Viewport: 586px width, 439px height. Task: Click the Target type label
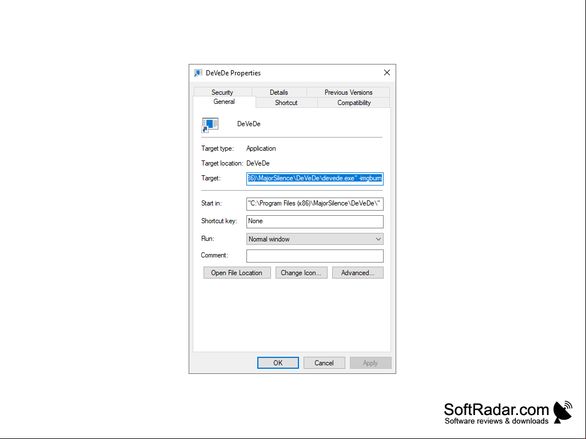(x=217, y=148)
